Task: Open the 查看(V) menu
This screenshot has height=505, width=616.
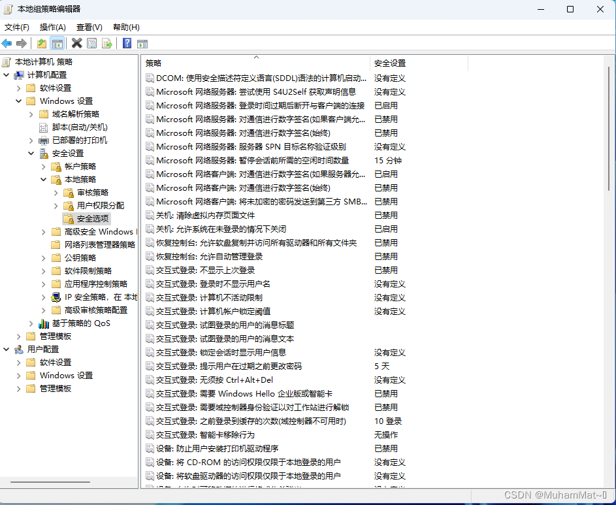Action: click(89, 27)
